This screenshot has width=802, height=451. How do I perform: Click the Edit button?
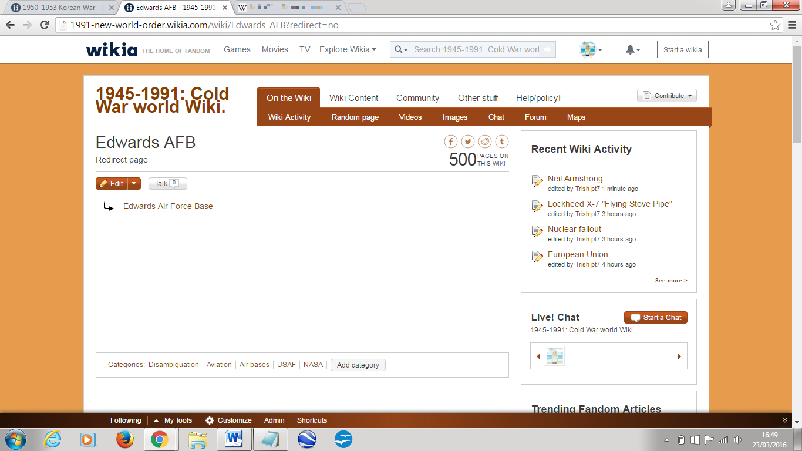(112, 184)
